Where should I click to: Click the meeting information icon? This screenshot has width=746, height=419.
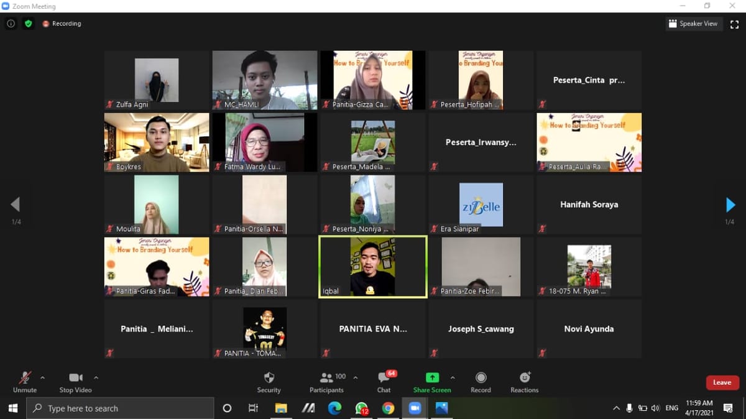point(11,24)
